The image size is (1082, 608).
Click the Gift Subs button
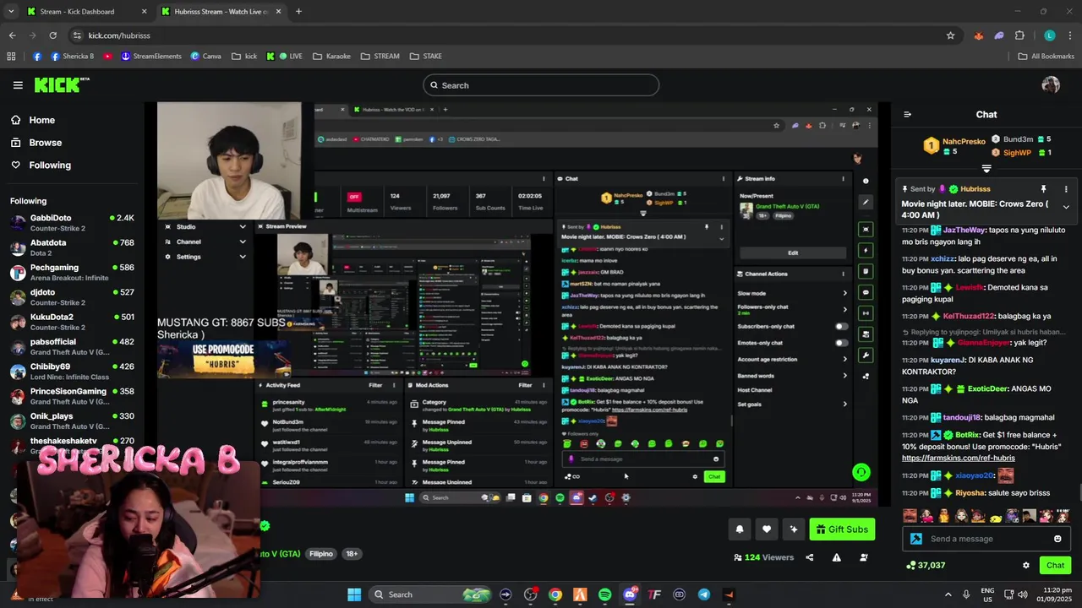[842, 529]
